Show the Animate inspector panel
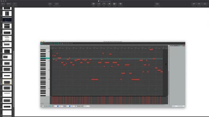This screenshot has width=209, height=117. point(199,4)
